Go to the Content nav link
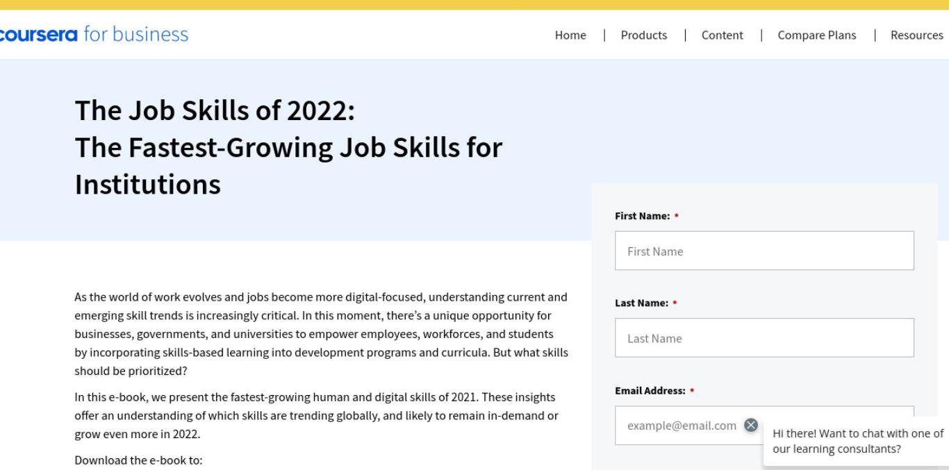The image size is (949, 470). coord(723,35)
